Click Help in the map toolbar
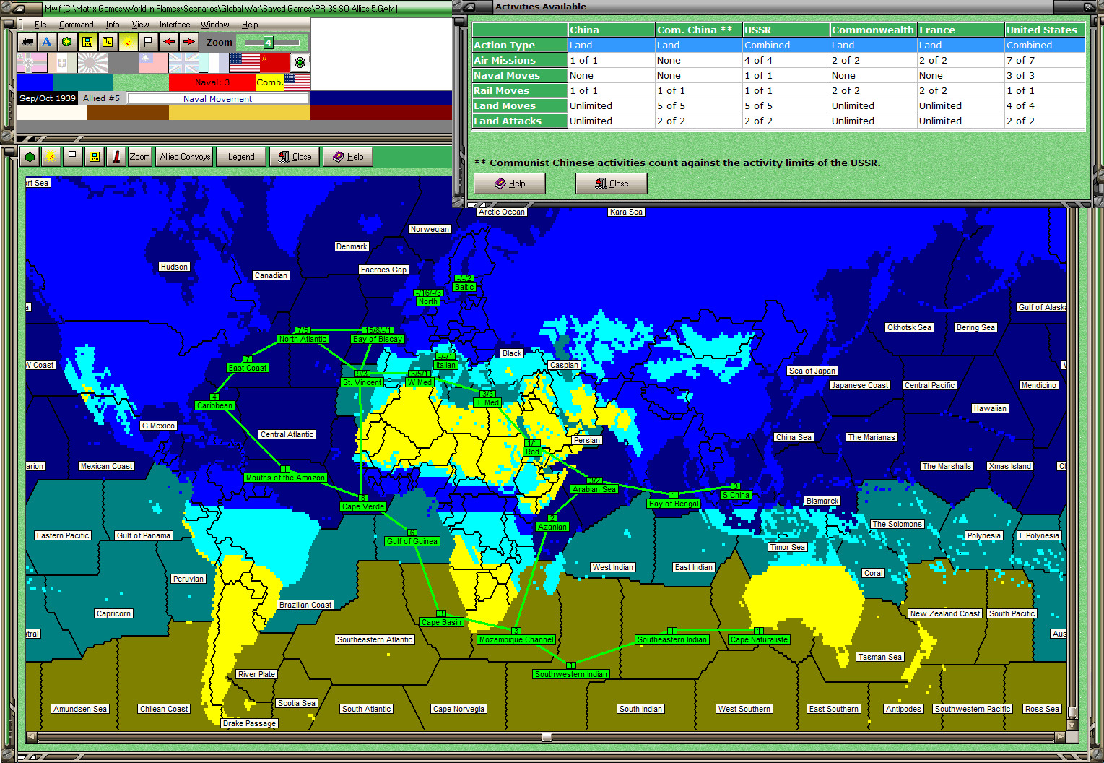Screen dimensions: 1104x763 tap(348, 157)
